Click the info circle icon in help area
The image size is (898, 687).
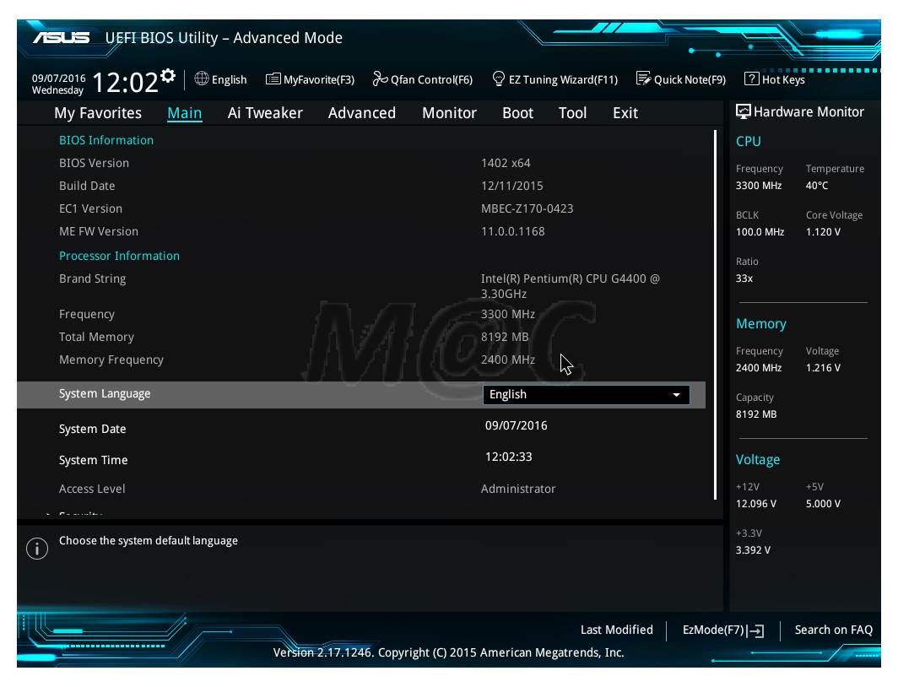[37, 549]
